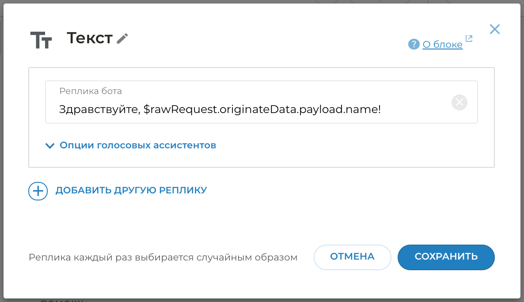Click the "Реплика бота" field label
The width and height of the screenshot is (524, 302).
pos(91,91)
